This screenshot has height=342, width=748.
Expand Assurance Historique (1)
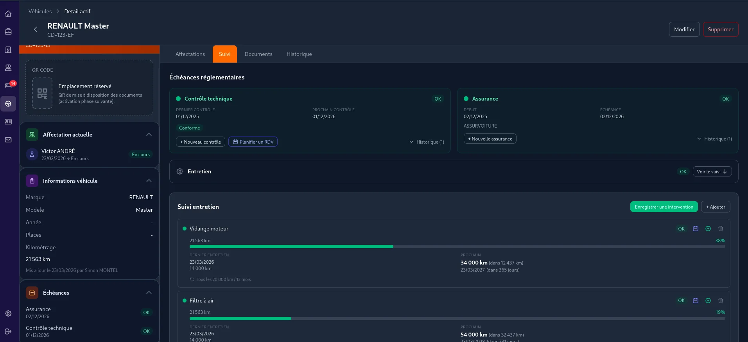714,139
